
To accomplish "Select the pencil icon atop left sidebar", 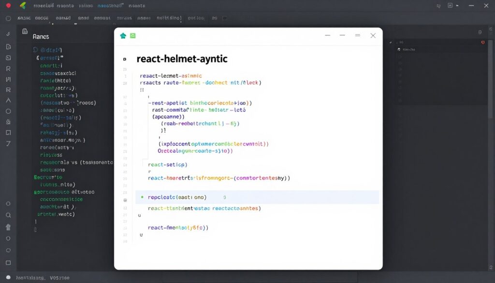I will tap(8, 34).
